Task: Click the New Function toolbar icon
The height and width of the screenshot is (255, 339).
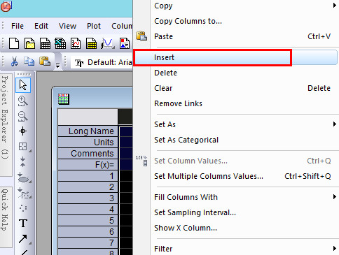Action: (x=107, y=43)
